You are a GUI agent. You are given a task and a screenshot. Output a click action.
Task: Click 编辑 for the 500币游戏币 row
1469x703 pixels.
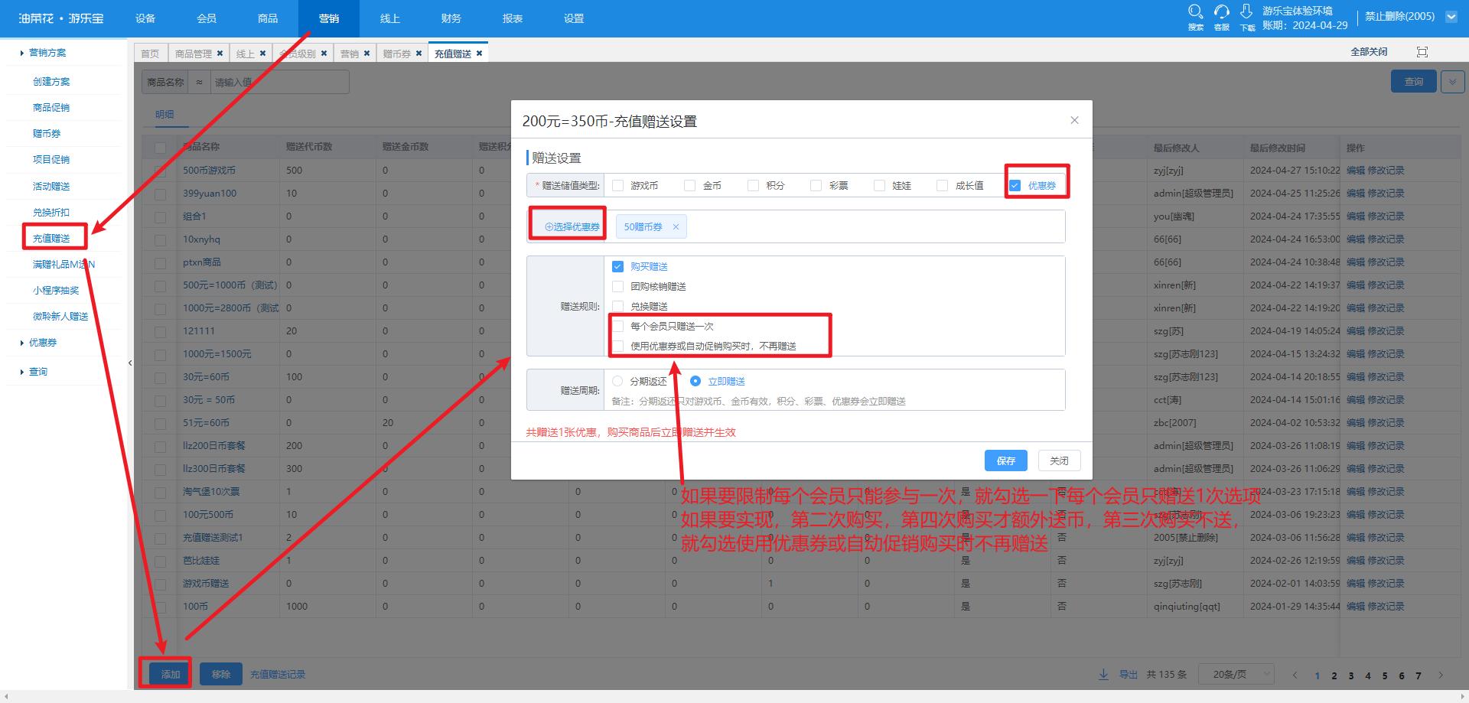coord(1355,171)
